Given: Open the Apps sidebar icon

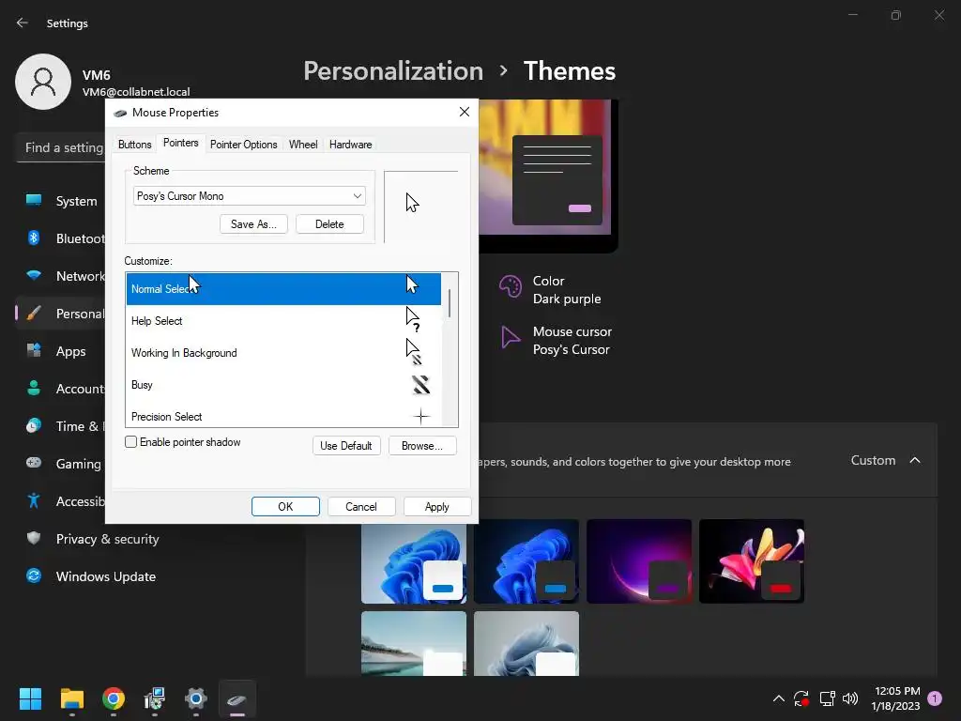Looking at the screenshot, I should (34, 351).
